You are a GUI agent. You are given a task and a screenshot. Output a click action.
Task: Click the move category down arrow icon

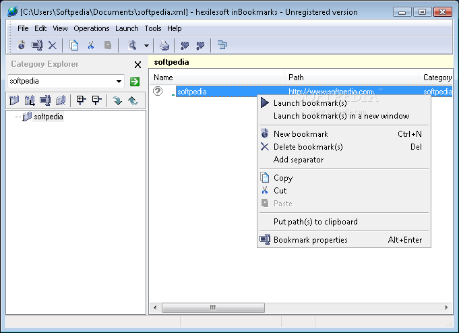point(117,100)
